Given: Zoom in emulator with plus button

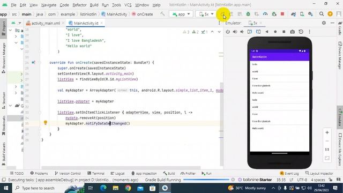Looking at the screenshot, I should pos(327,132).
